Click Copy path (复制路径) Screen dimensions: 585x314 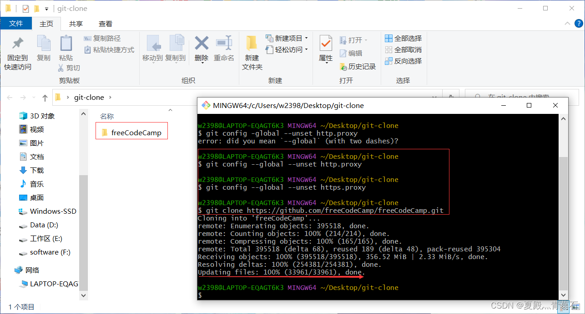(102, 39)
